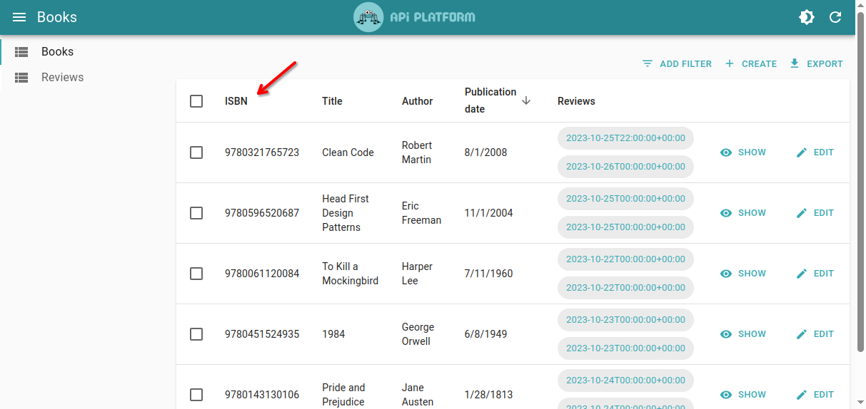
Task: Click the eye icon for Clean Code
Action: tap(726, 152)
